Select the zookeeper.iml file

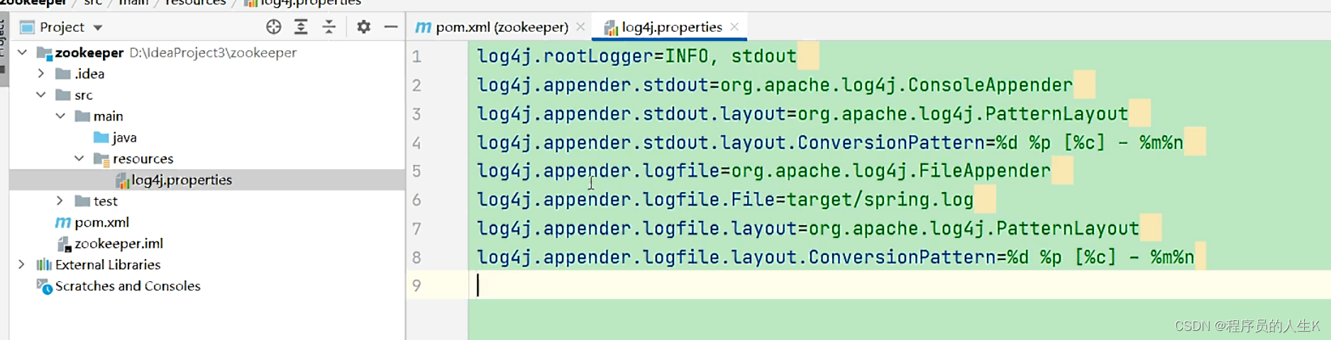coord(118,244)
